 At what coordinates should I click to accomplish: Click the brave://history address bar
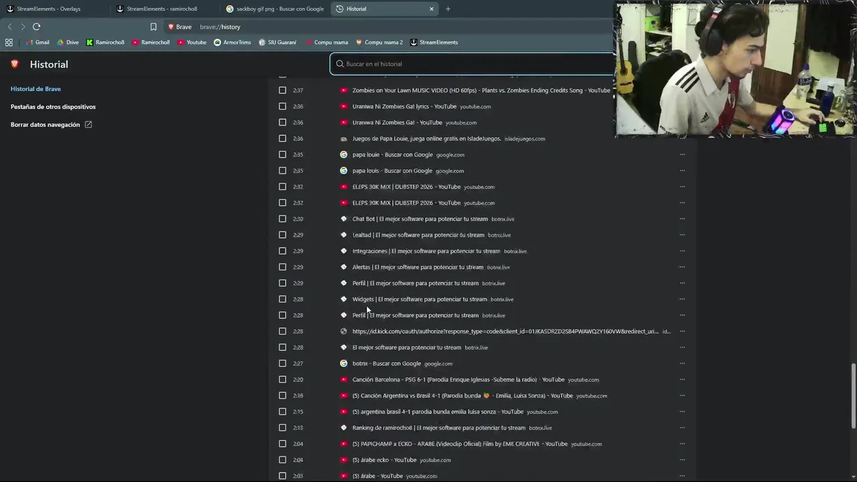[x=220, y=27]
